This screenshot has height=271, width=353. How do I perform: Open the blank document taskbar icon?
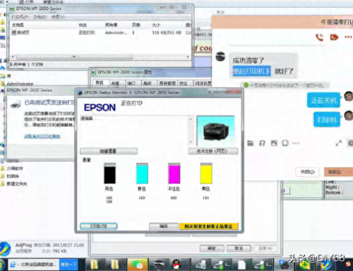click(241, 265)
